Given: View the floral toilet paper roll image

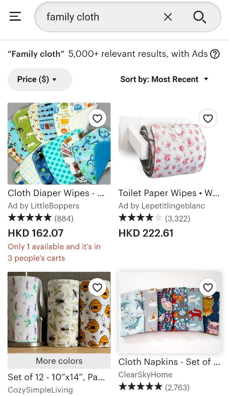Looking at the screenshot, I should pyautogui.click(x=170, y=143).
